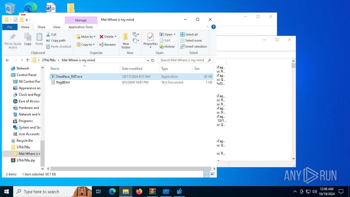350x197 pixels.
Task: Open the Move to dropdown
Action: click(86, 37)
